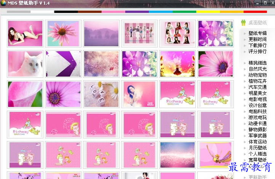Select the pink calla lily wallpaper

point(25,94)
